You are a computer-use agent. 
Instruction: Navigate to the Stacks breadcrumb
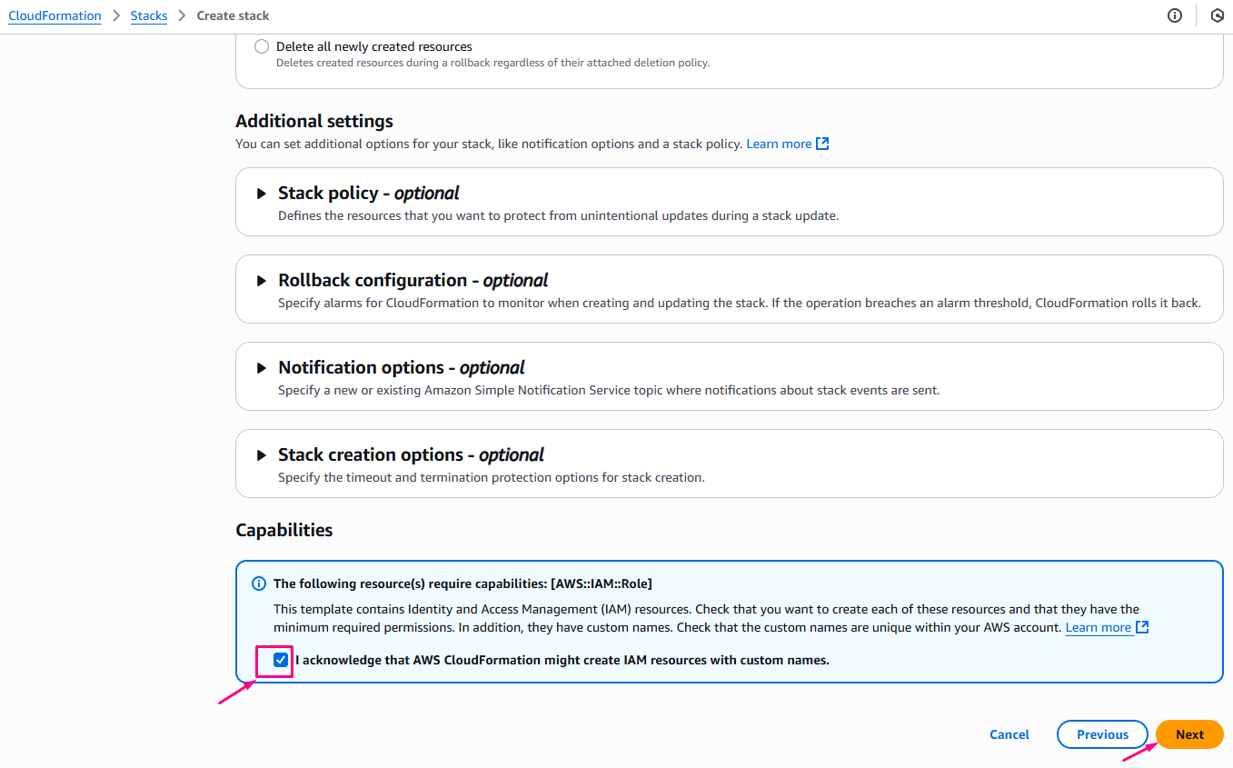click(x=149, y=15)
